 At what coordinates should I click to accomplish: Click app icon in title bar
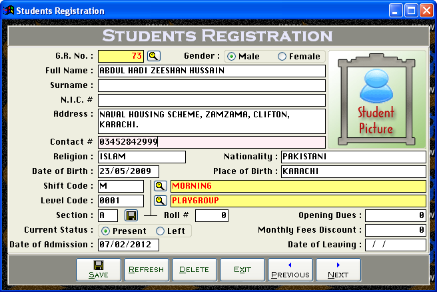(9, 11)
